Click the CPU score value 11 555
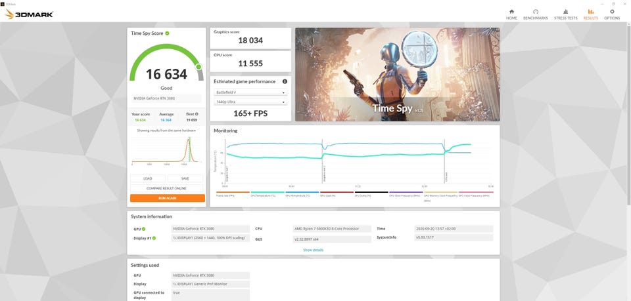631x301 pixels. pyautogui.click(x=250, y=64)
